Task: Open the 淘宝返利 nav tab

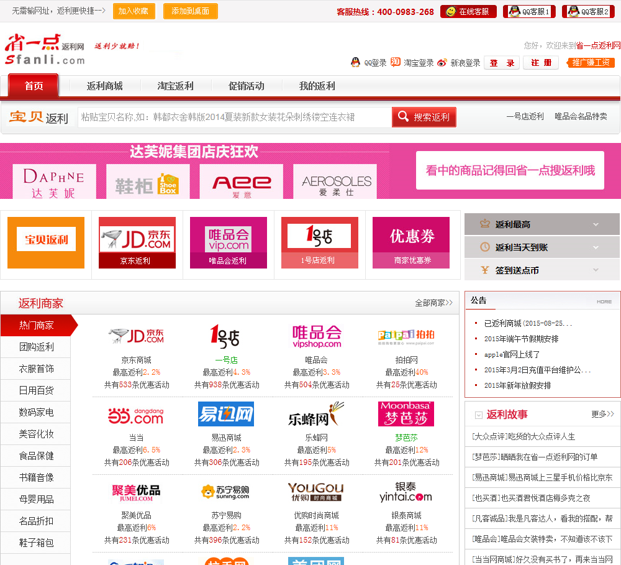Action: 176,86
